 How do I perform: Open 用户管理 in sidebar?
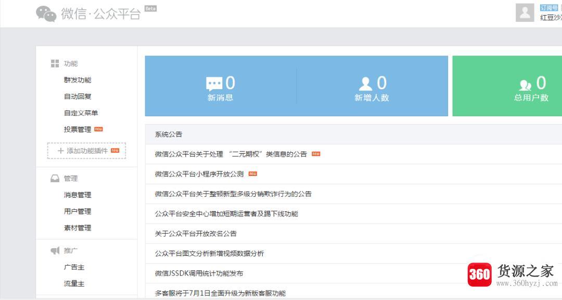point(78,211)
